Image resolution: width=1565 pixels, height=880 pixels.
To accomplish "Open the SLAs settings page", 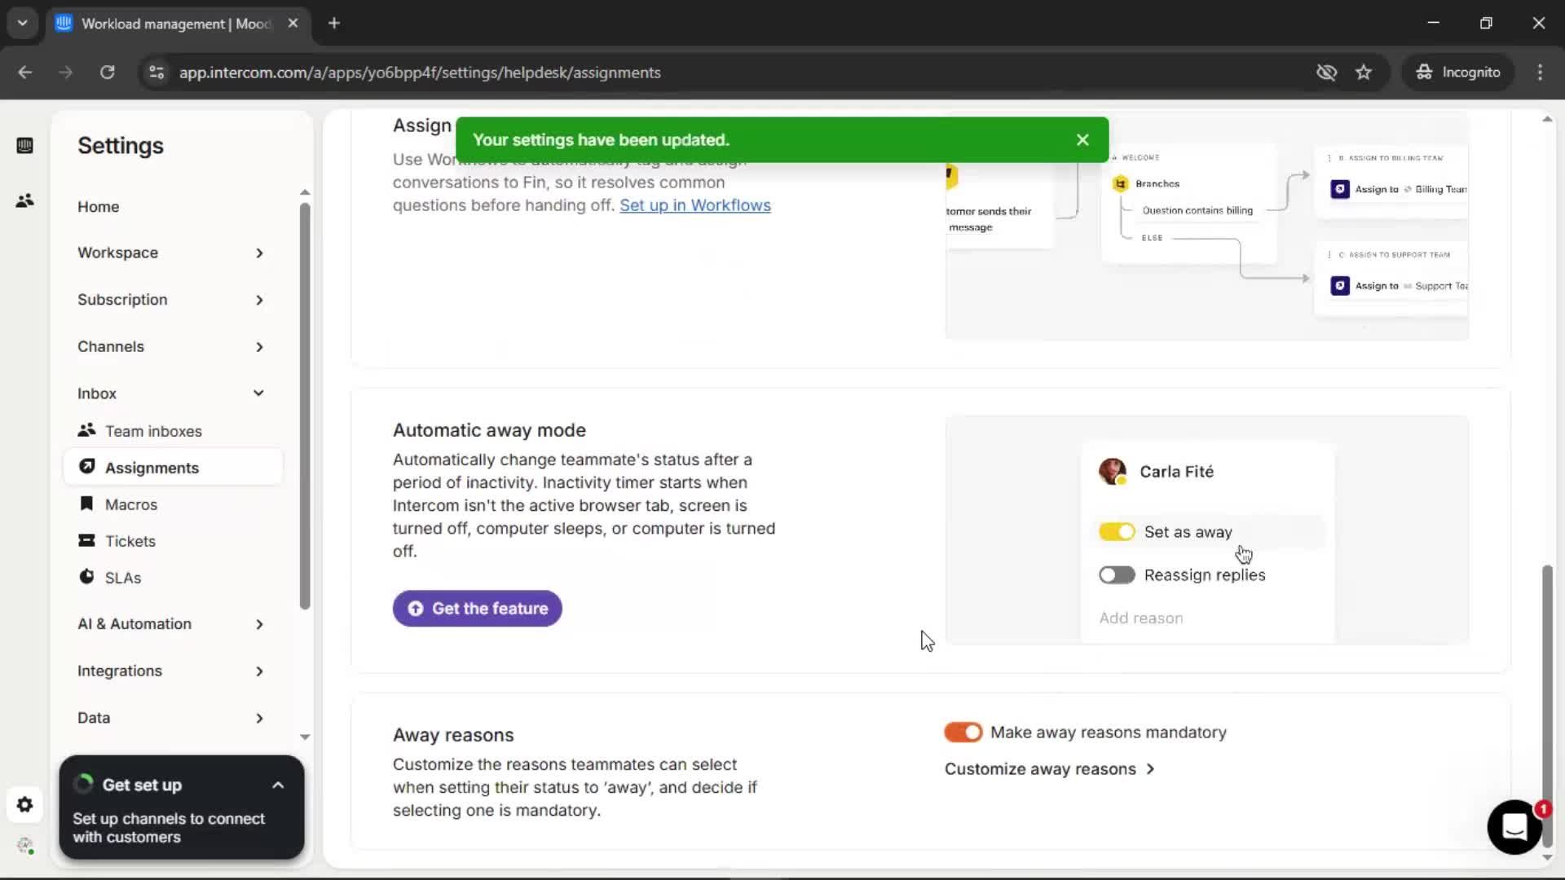I will [x=123, y=578].
